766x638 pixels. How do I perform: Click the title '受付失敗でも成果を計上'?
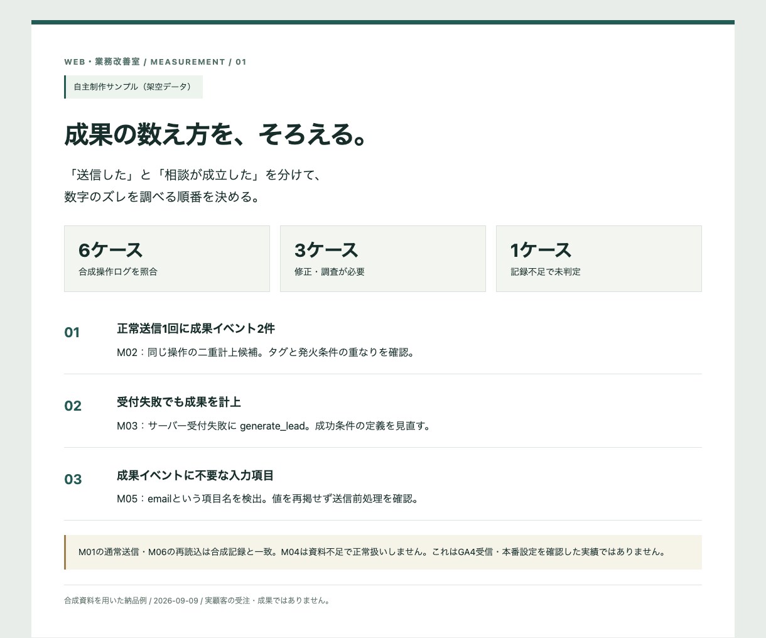click(x=179, y=402)
